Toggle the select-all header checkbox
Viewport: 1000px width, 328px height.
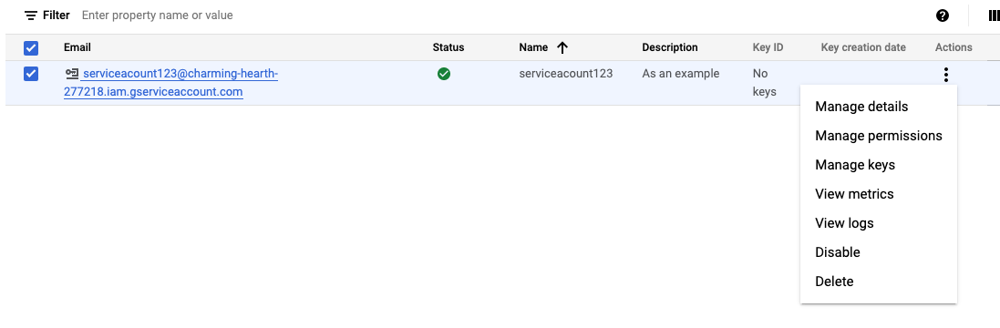tap(31, 47)
